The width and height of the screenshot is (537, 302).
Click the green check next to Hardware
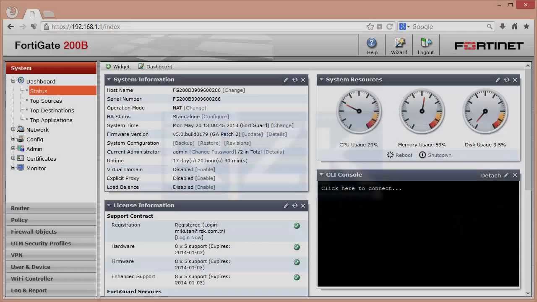tap(297, 247)
